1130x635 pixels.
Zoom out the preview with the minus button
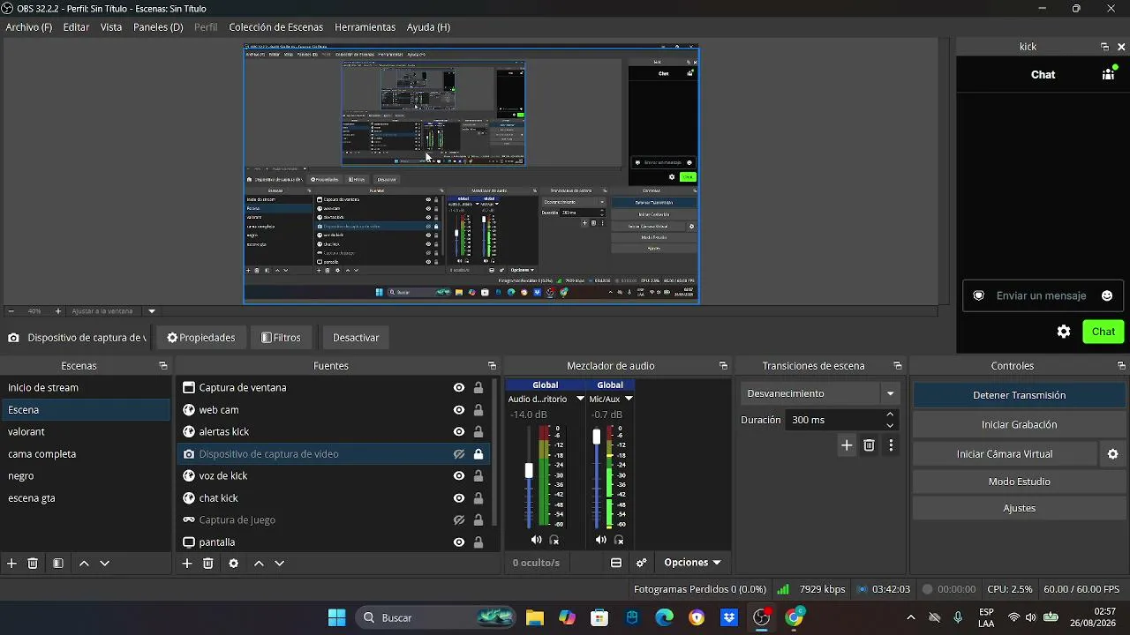coord(11,311)
